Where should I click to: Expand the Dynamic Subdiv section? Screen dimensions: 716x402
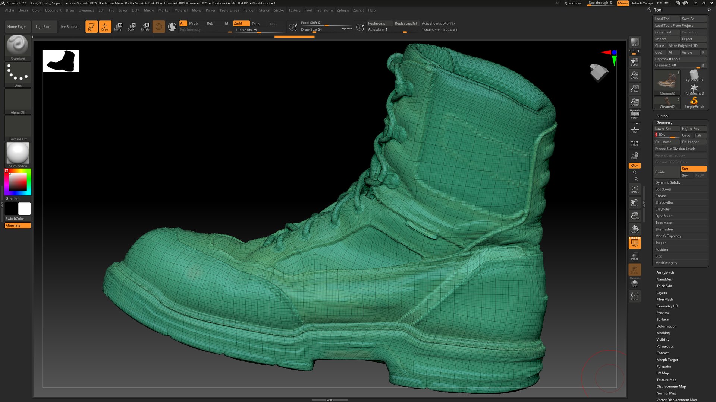pos(668,182)
